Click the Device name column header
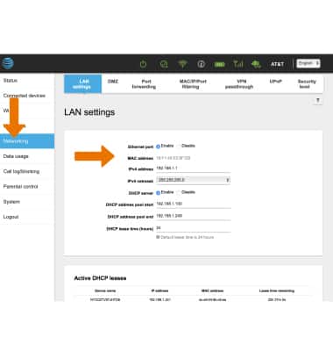333x351 pixels. click(105, 290)
